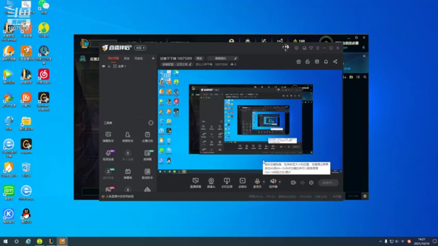This screenshot has width=438, height=246.
Task: Open the 房管助手 room manager tool
Action: [128, 137]
